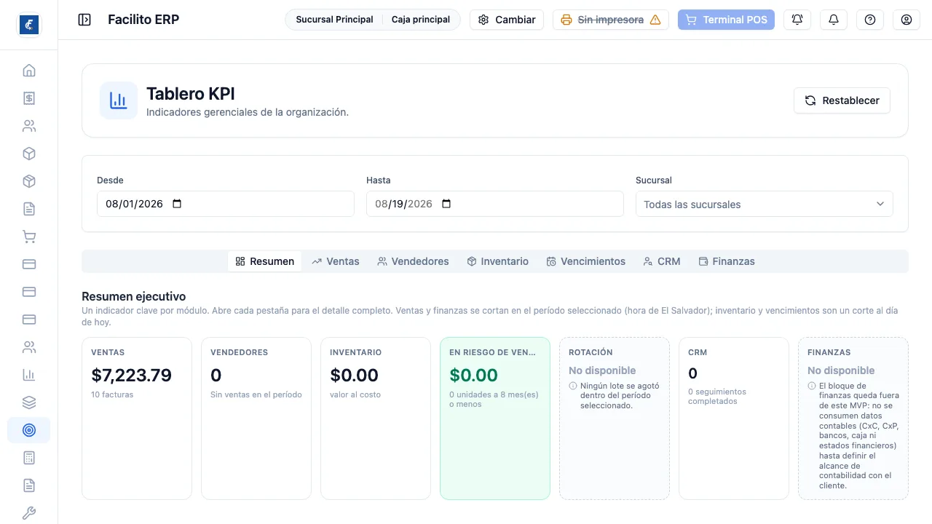Viewport: 932px width, 524px height.
Task: Click the stacked layers sidebar icon
Action: point(29,402)
